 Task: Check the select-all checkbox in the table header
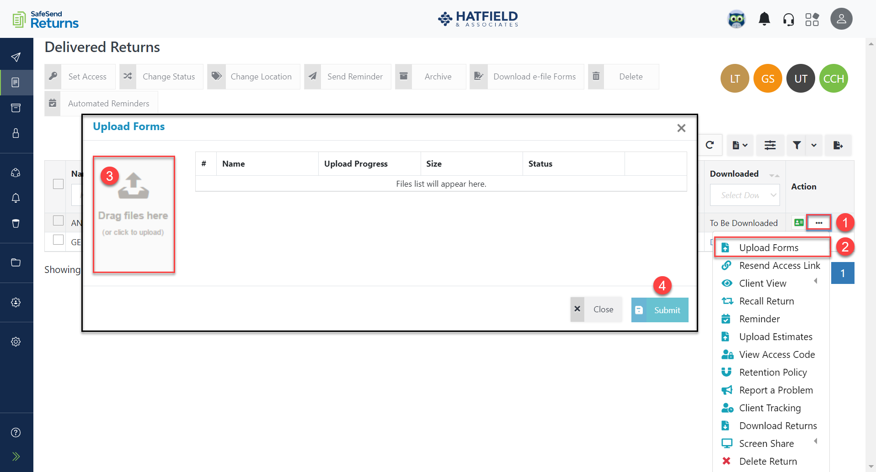click(58, 184)
